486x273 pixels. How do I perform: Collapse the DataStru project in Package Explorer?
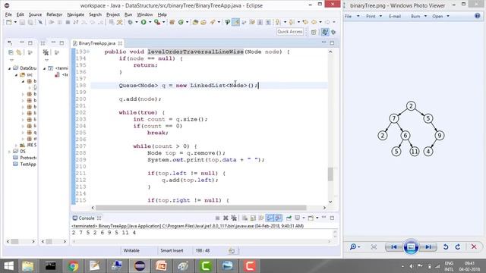[x=9, y=68]
